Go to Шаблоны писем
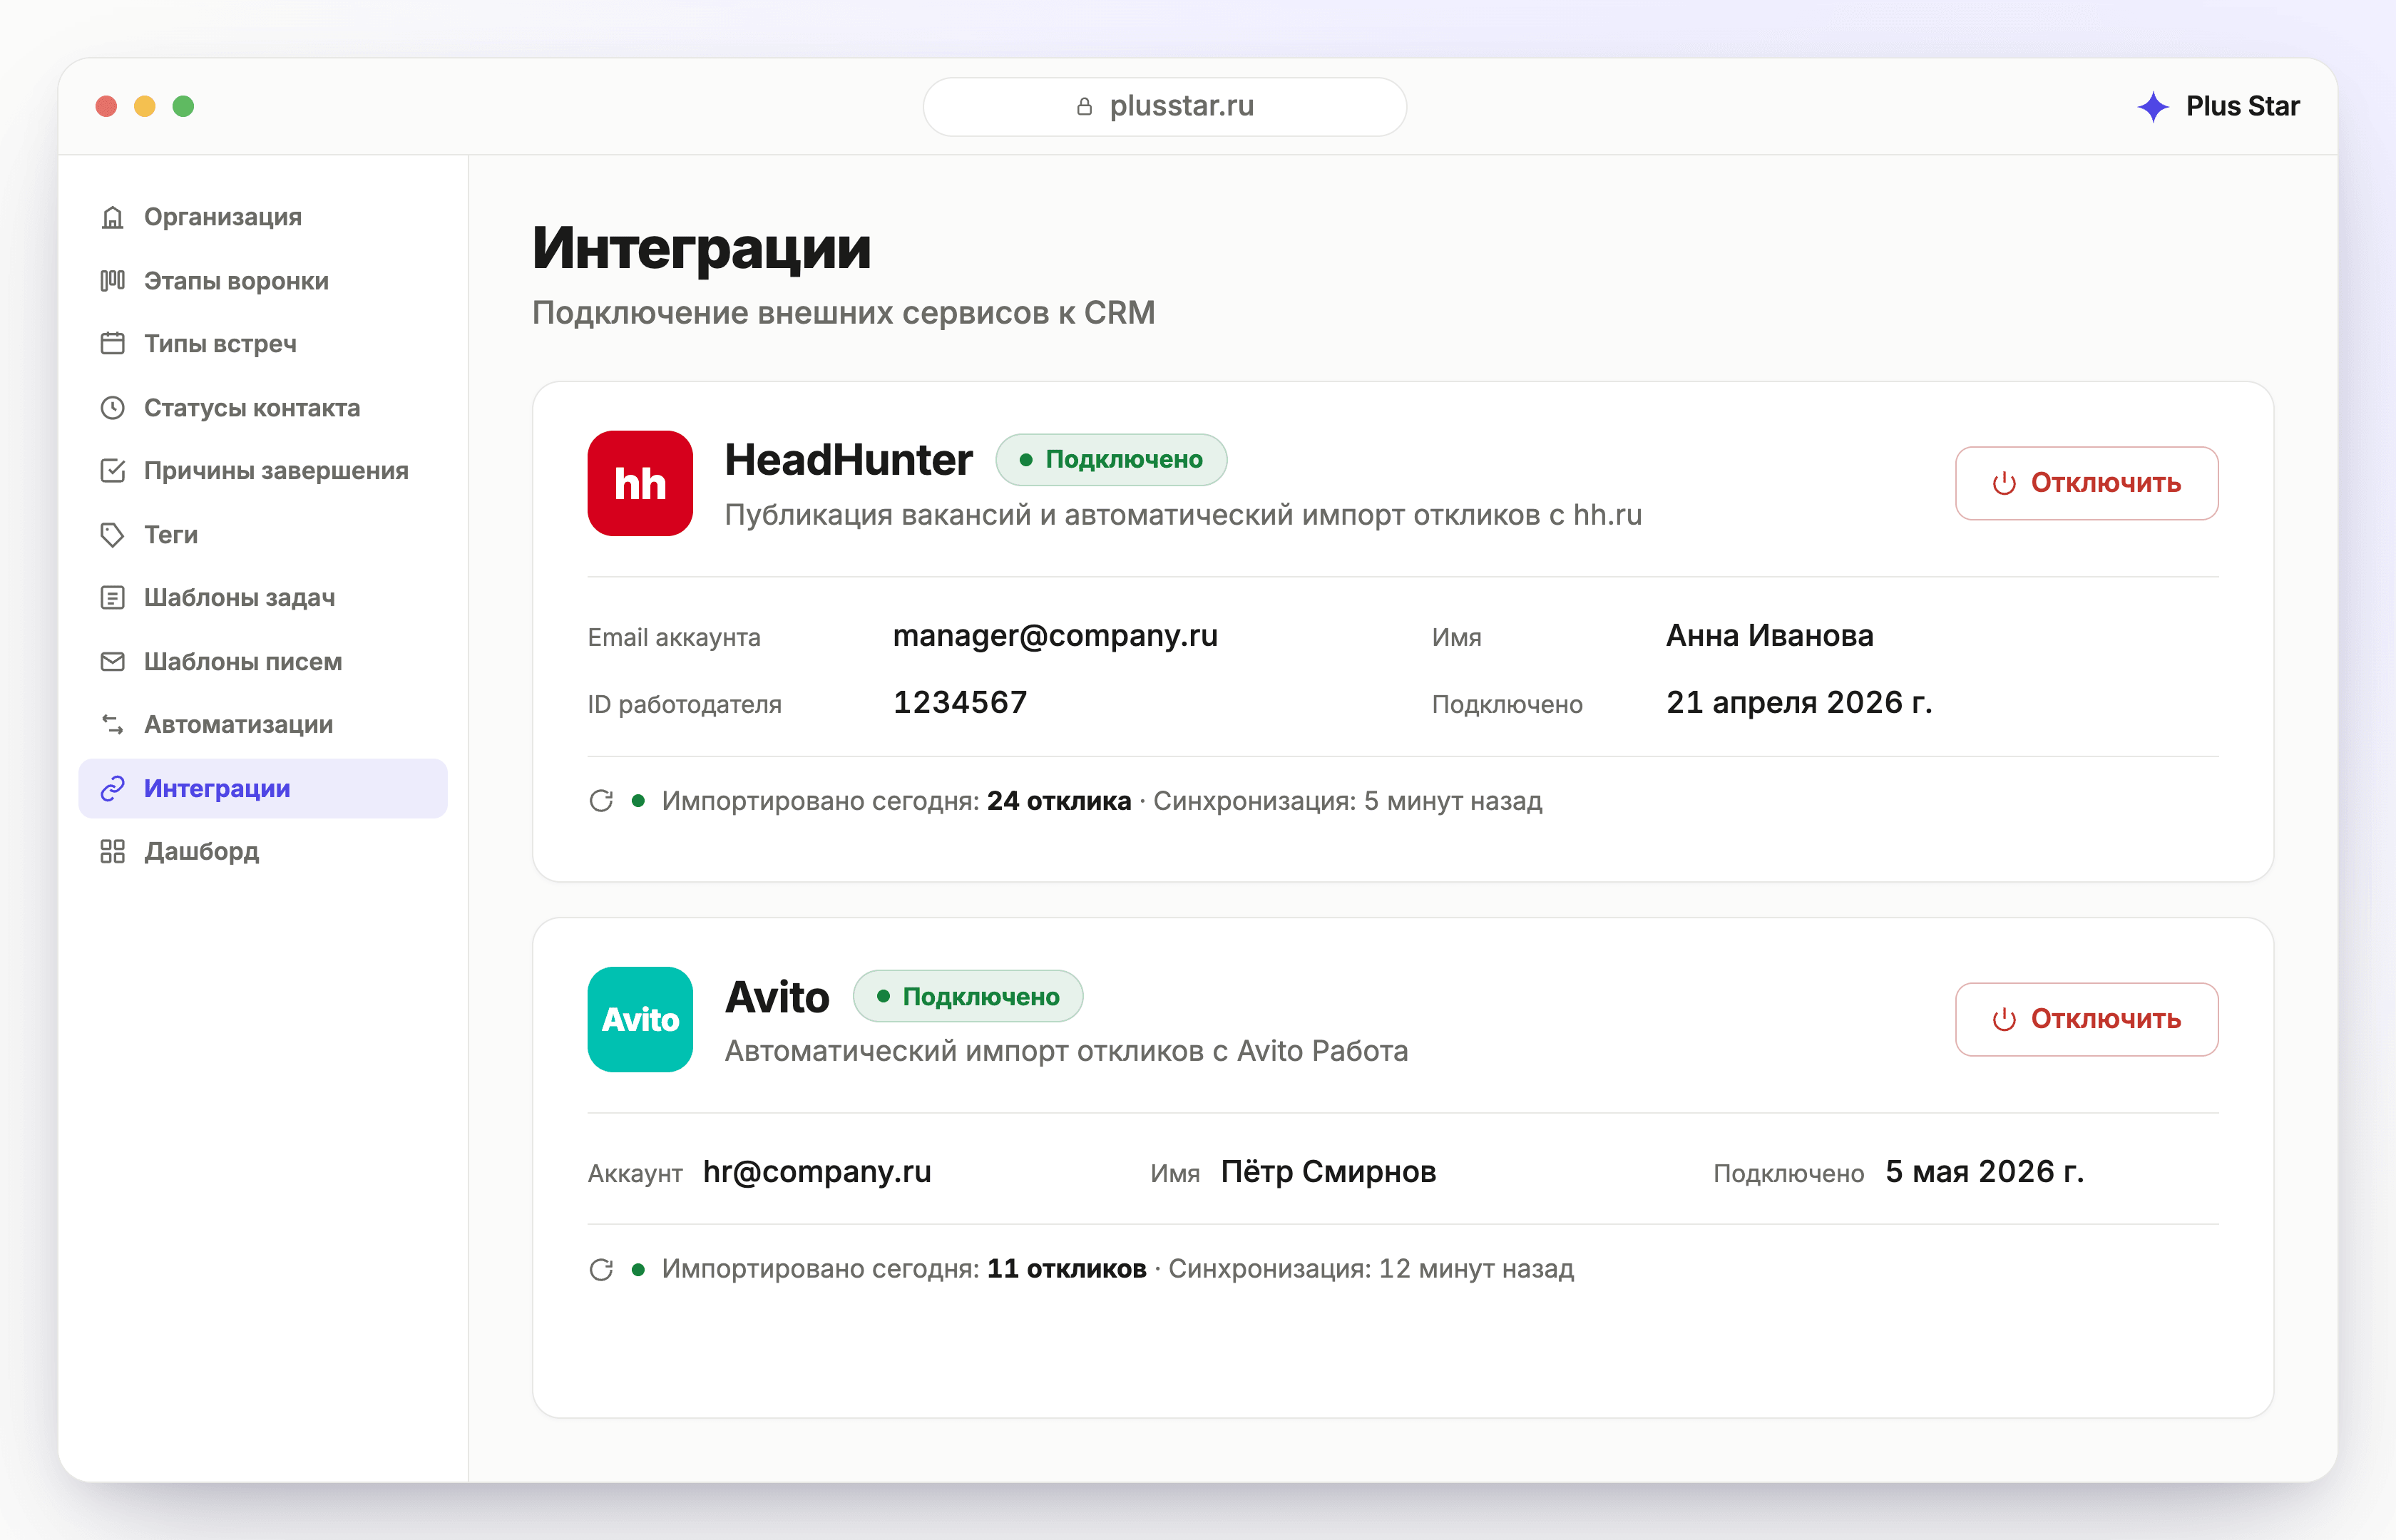This screenshot has height=1540, width=2396. [x=263, y=662]
